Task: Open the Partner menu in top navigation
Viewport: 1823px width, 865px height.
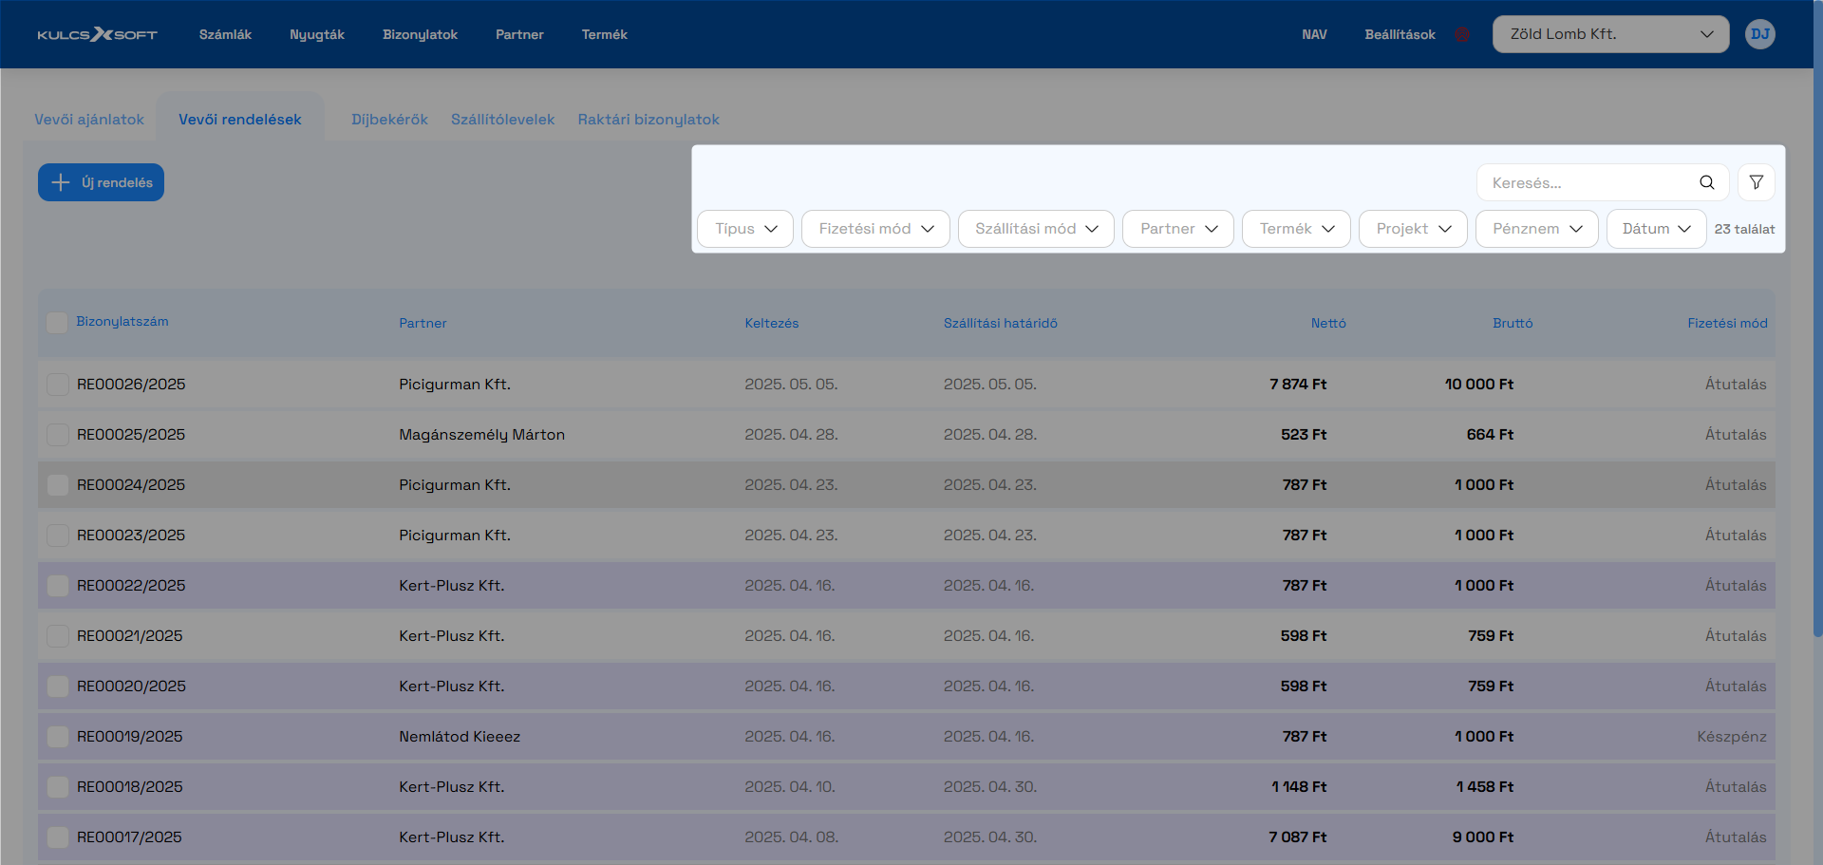Action: click(519, 34)
